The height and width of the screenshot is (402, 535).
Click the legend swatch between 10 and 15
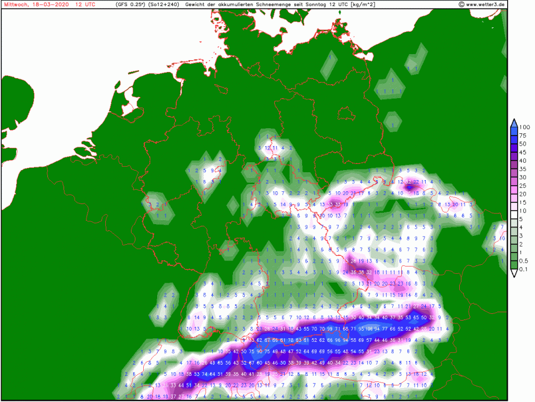[x=513, y=206]
